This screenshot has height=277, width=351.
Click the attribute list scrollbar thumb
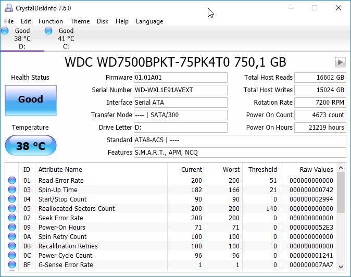(x=341, y=193)
